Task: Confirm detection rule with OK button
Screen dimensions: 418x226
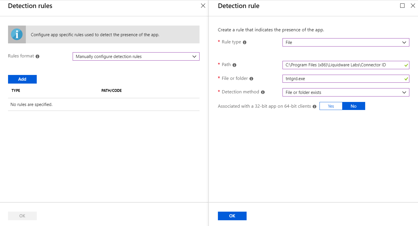Action: [x=232, y=216]
